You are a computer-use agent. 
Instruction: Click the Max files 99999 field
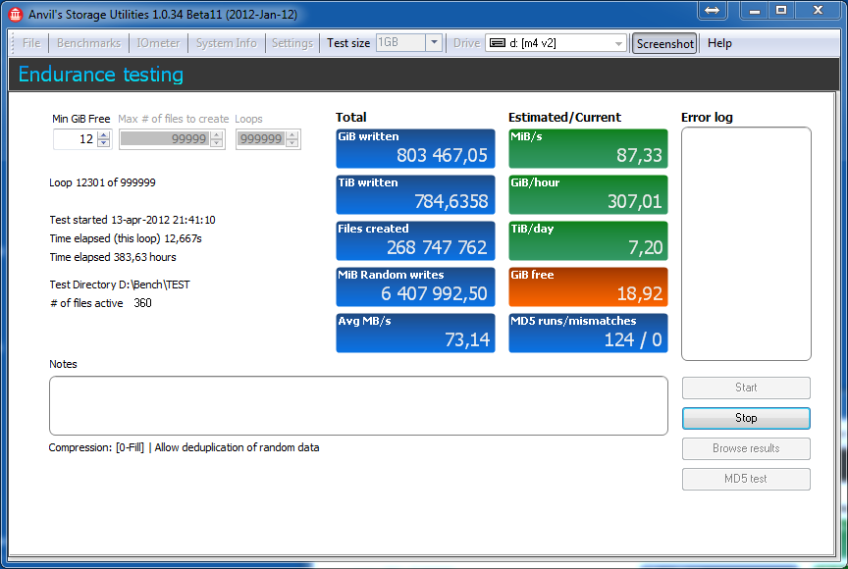pos(165,139)
